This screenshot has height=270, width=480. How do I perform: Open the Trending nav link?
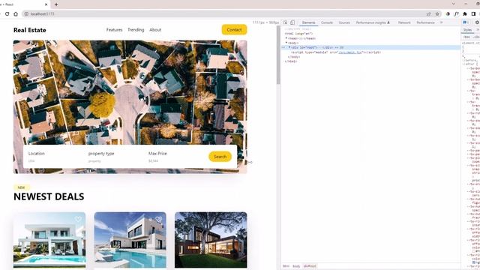(136, 30)
